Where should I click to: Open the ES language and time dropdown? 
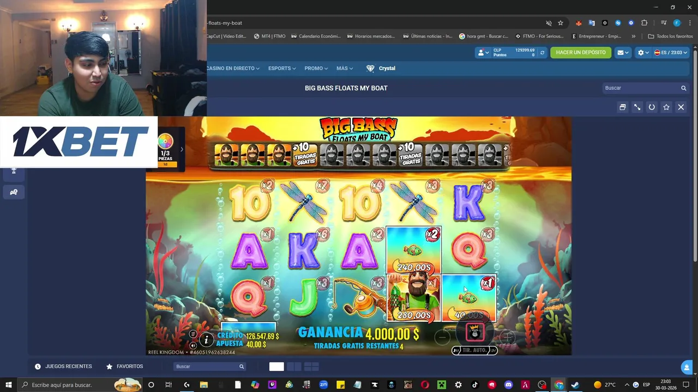coord(671,53)
